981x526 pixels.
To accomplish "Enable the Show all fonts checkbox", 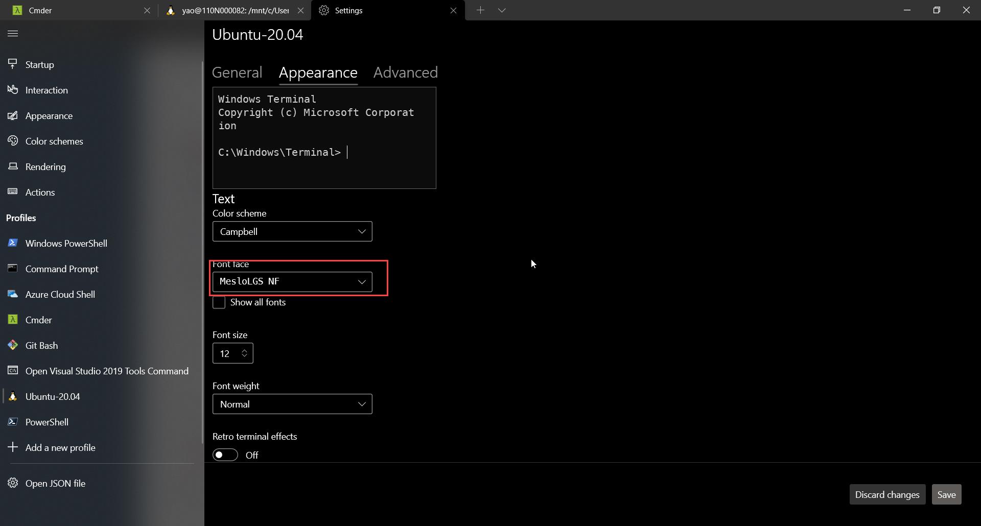I will (x=219, y=302).
